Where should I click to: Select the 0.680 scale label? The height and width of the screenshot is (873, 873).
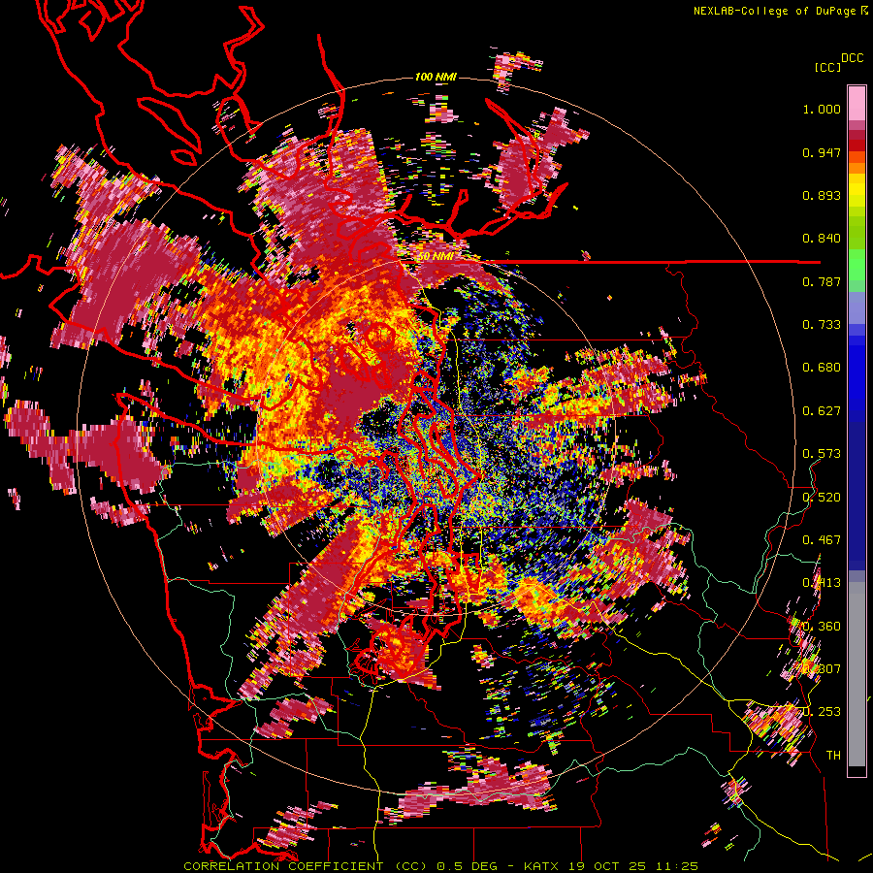coord(822,368)
